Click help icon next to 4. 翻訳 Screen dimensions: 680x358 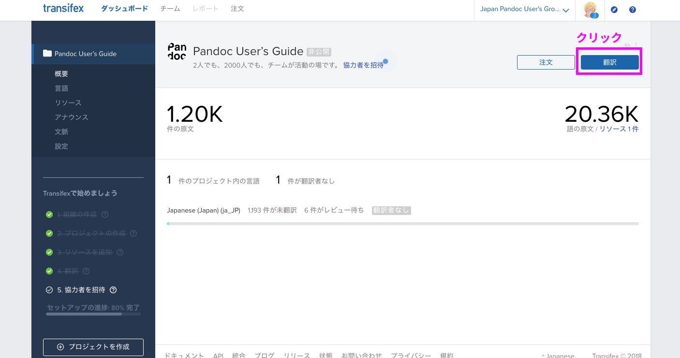click(x=86, y=271)
